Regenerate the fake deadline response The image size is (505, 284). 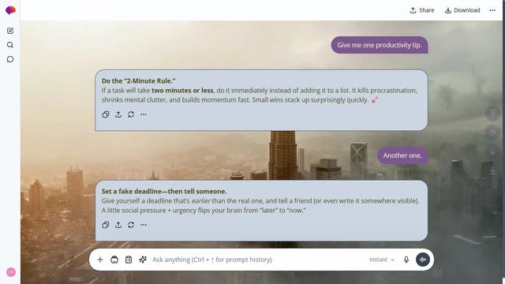tap(131, 225)
